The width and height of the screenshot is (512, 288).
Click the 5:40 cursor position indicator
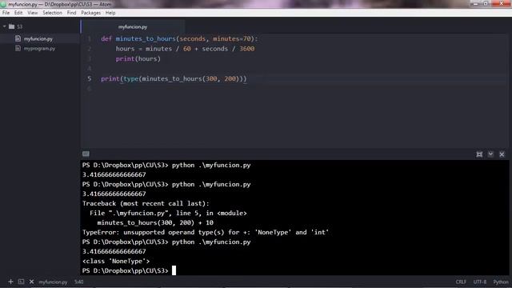78,282
